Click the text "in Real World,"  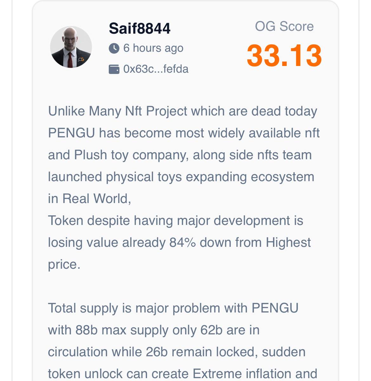pyautogui.click(x=89, y=199)
